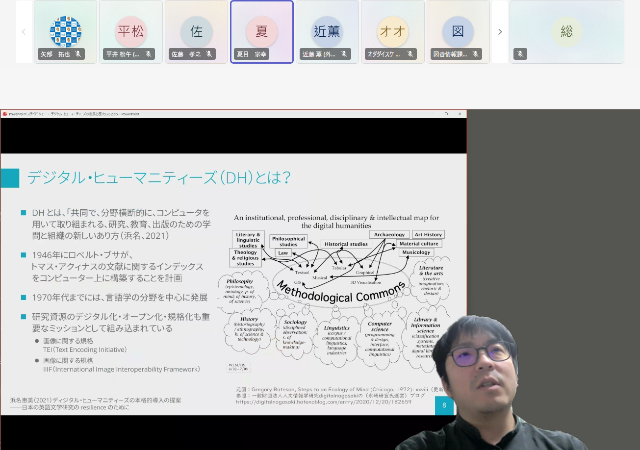Image resolution: width=640 pixels, height=450 pixels.
Task: Click the mic icon on 平井 松午's tile
Action: point(149,54)
